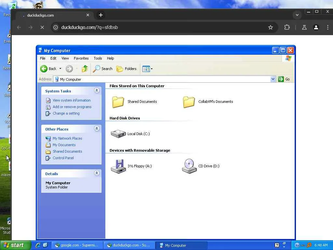Click the taskbar help question icon
Screen dimensions: 333x250
click(277, 245)
